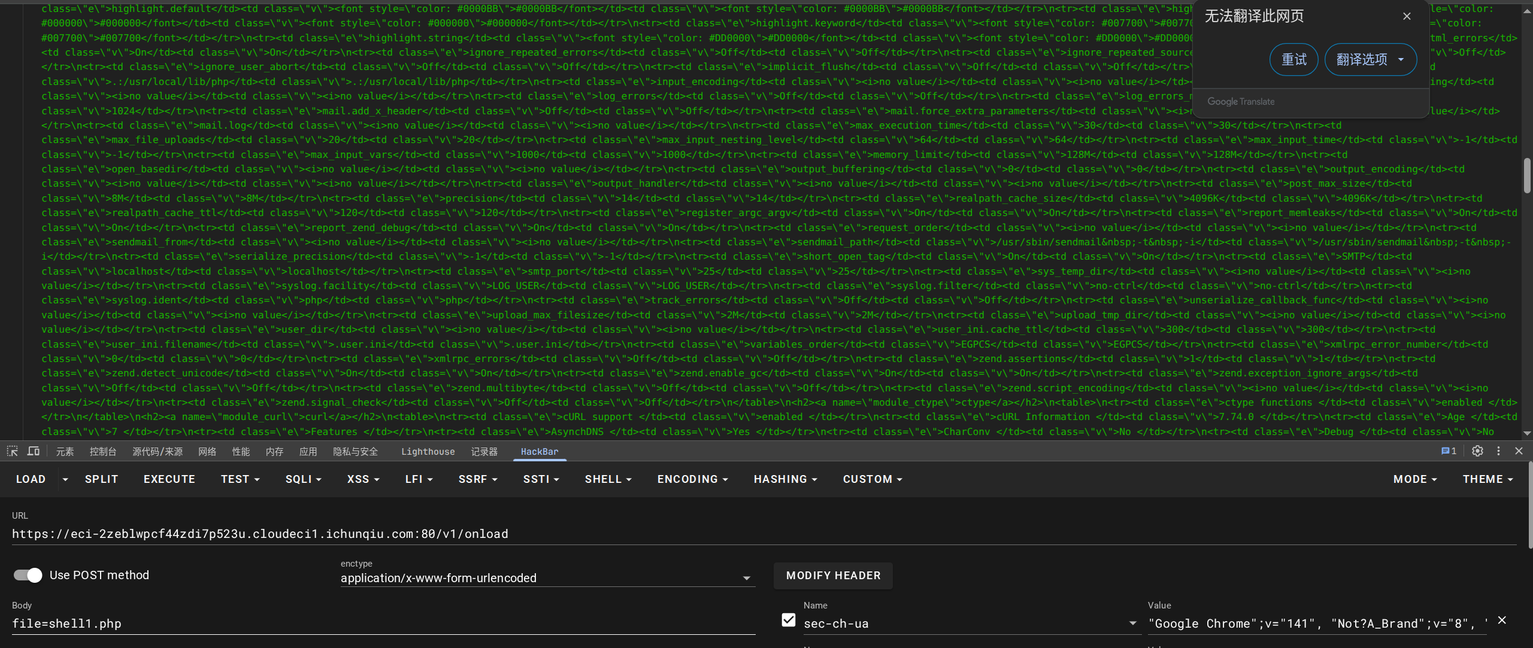Toggle Use POST method switch
This screenshot has height=648, width=1533.
pyautogui.click(x=28, y=575)
